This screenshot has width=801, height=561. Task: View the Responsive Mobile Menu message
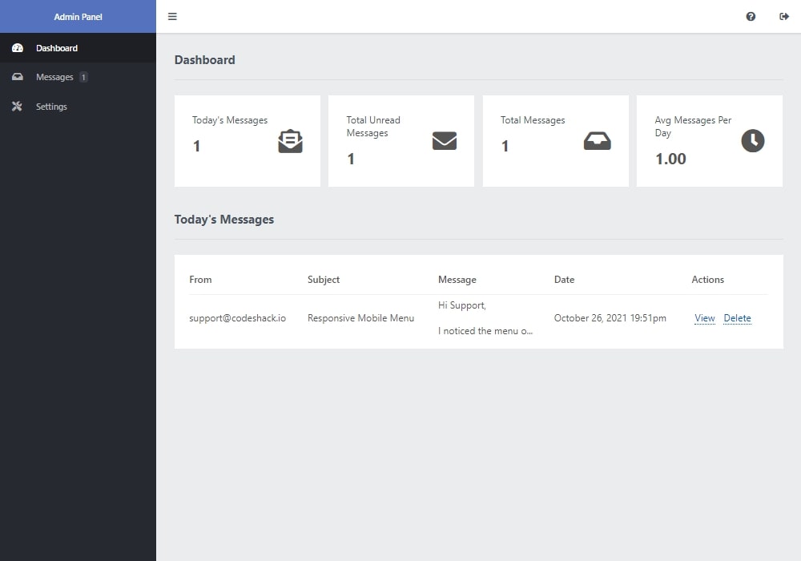tap(704, 318)
